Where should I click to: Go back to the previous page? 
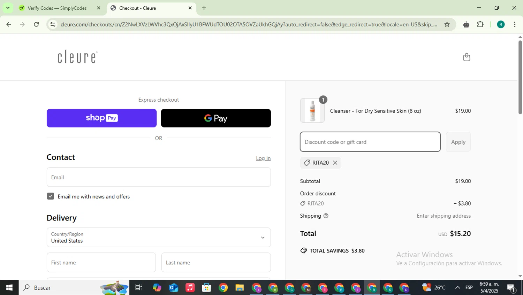[9, 24]
